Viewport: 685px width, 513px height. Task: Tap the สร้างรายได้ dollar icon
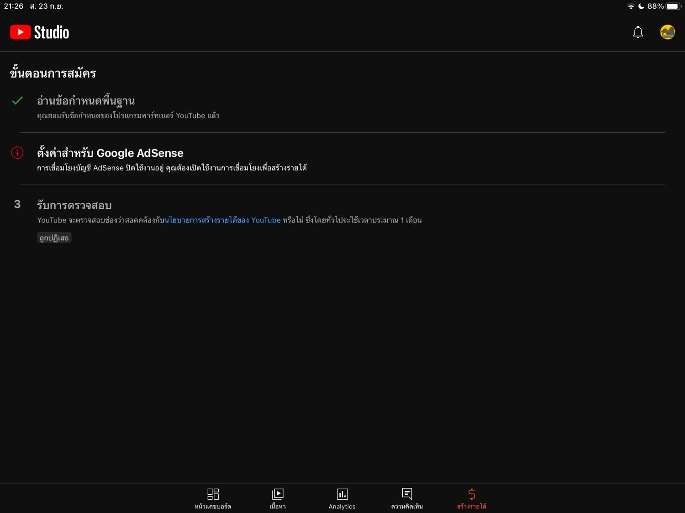(472, 494)
